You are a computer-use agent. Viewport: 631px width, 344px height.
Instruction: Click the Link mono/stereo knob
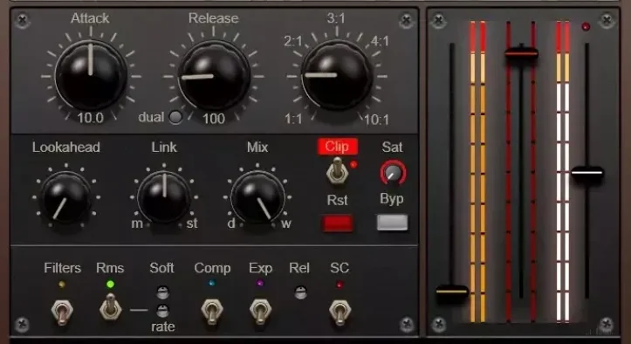164,198
